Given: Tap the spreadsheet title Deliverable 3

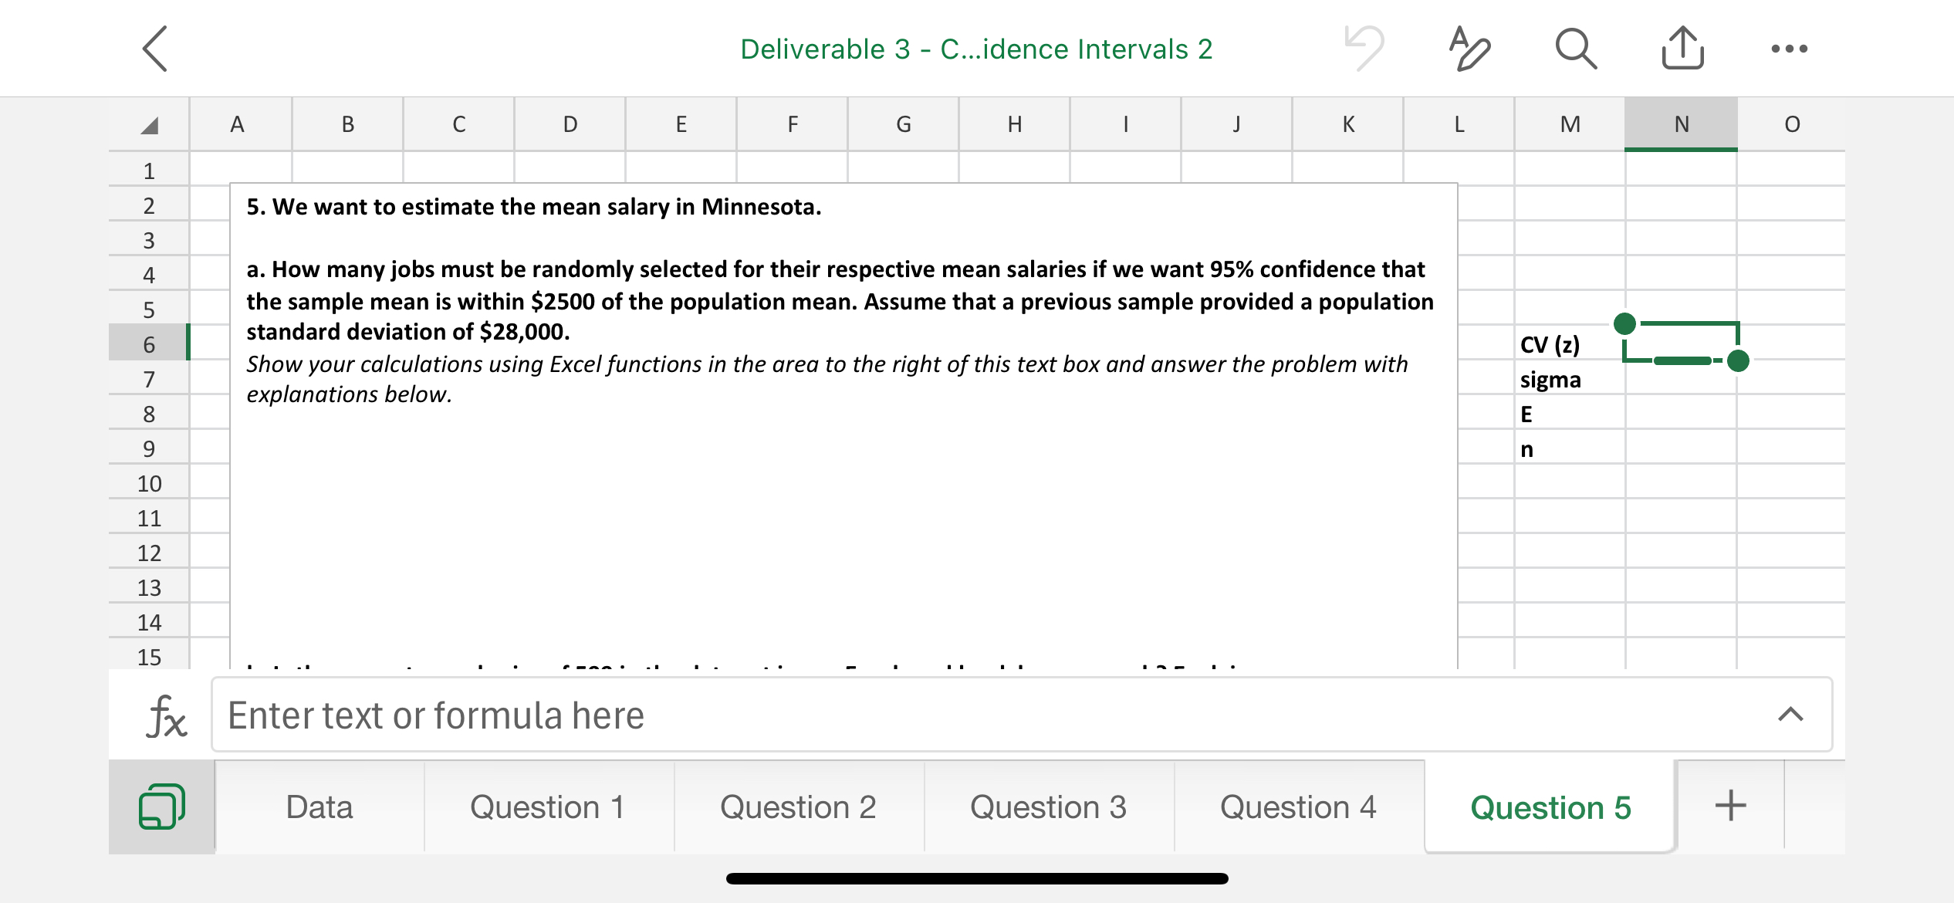Looking at the screenshot, I should pos(976,48).
